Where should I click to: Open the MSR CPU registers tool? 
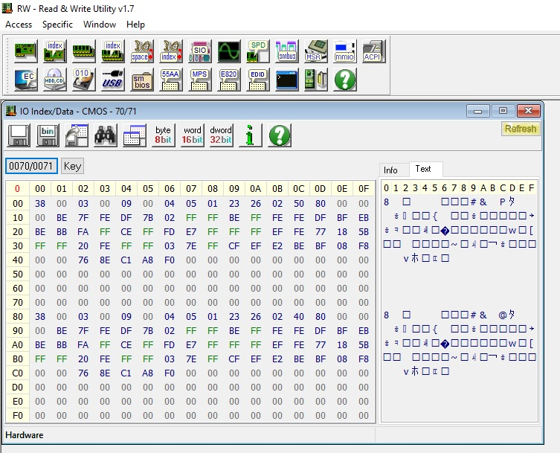[316, 51]
